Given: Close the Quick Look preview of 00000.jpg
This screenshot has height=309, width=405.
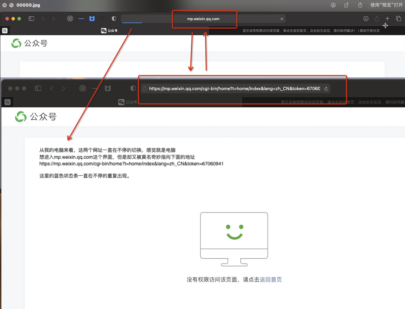Looking at the screenshot, I should tap(5, 5).
